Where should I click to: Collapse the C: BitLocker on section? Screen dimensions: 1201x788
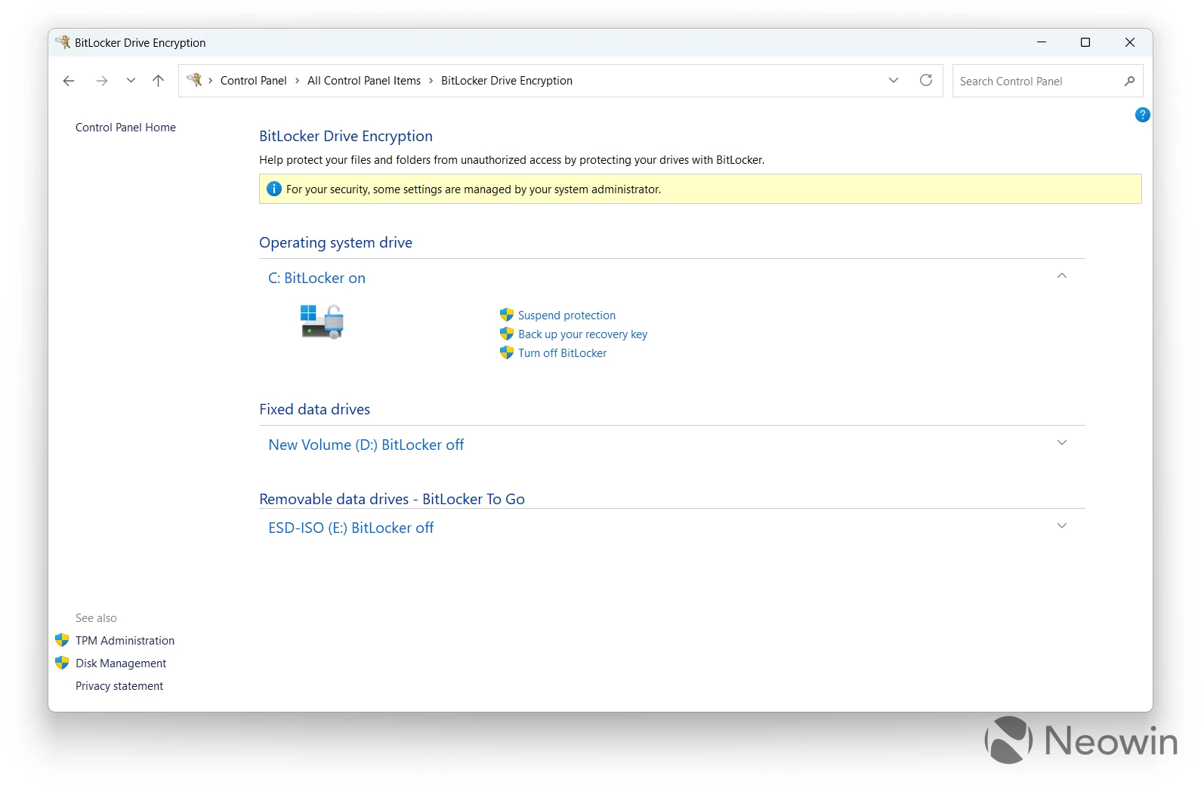coord(1061,276)
